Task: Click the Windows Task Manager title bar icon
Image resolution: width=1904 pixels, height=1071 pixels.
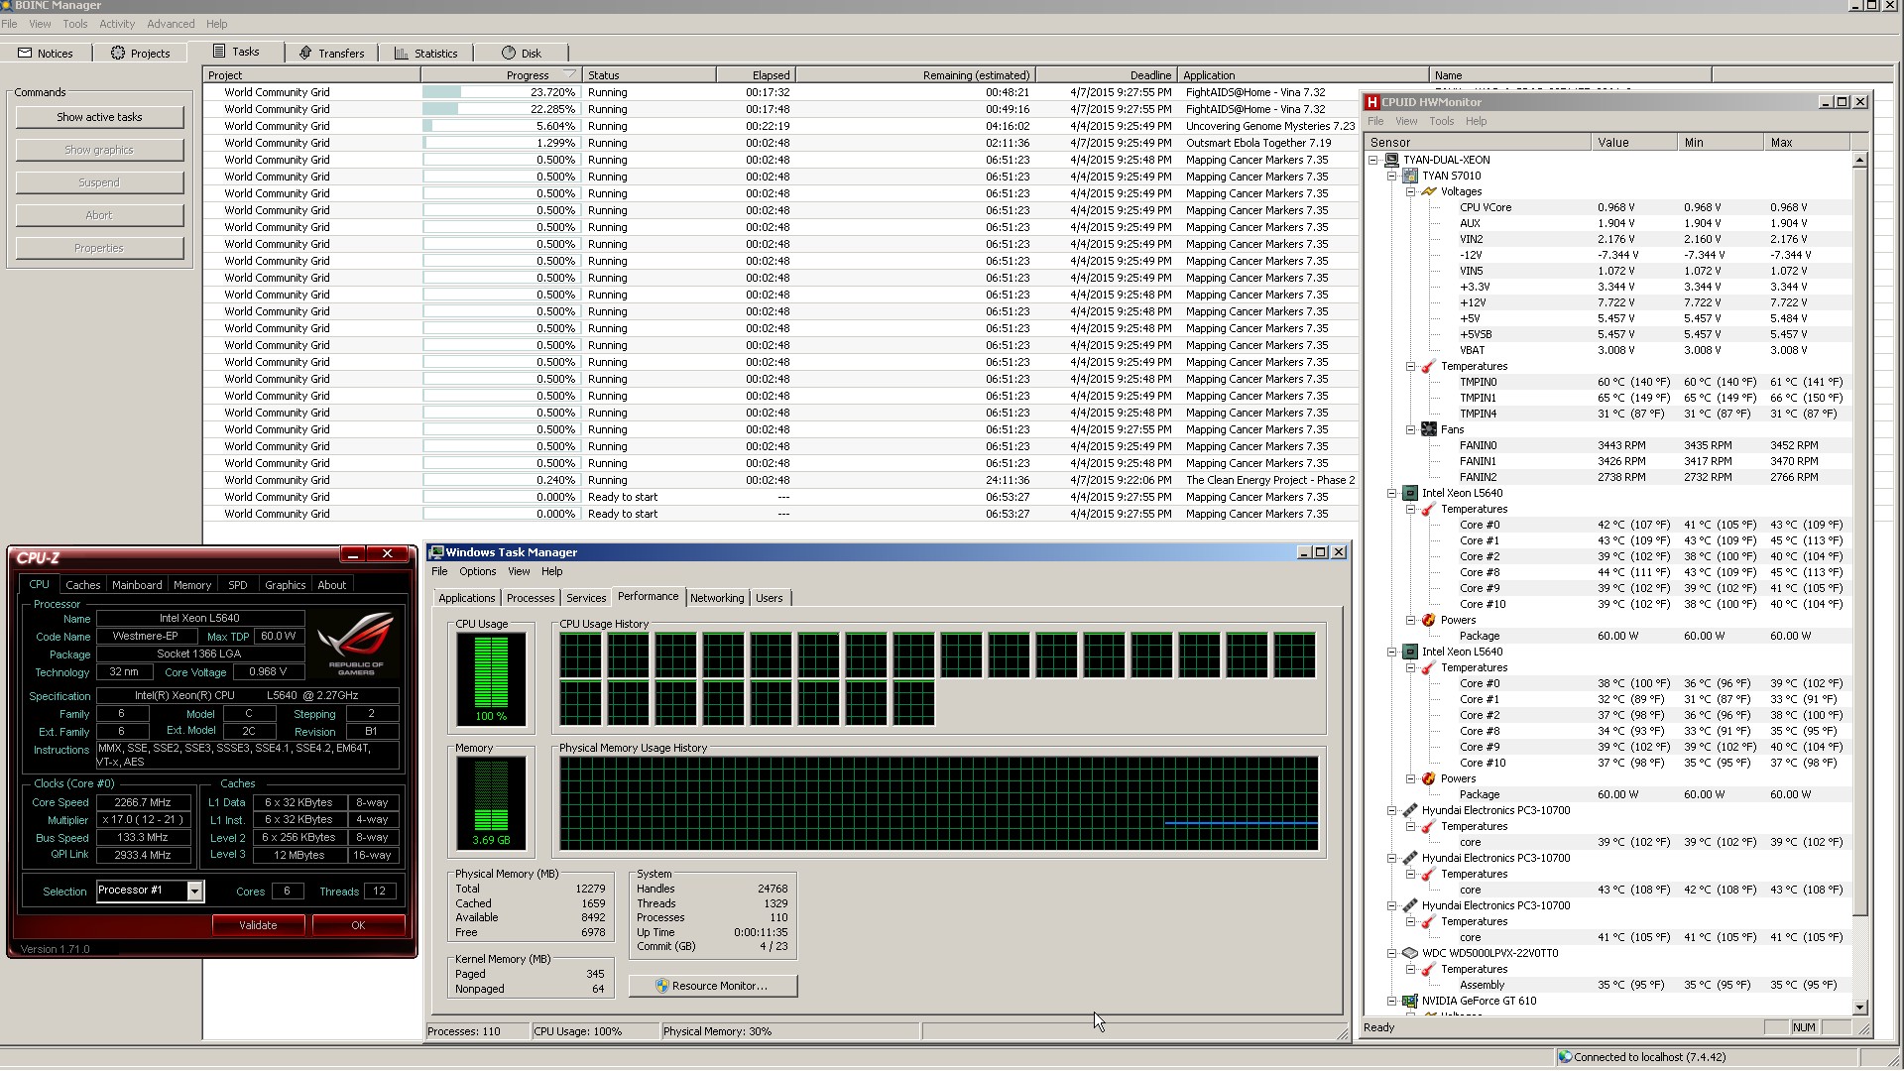Action: pos(436,552)
